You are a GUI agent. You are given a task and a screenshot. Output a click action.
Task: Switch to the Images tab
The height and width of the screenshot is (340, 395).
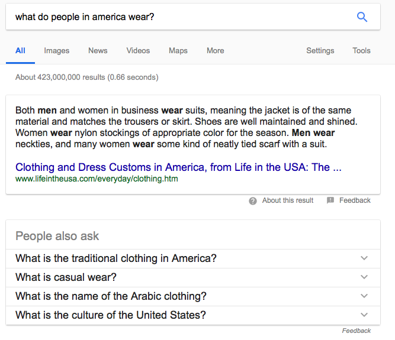coord(57,51)
